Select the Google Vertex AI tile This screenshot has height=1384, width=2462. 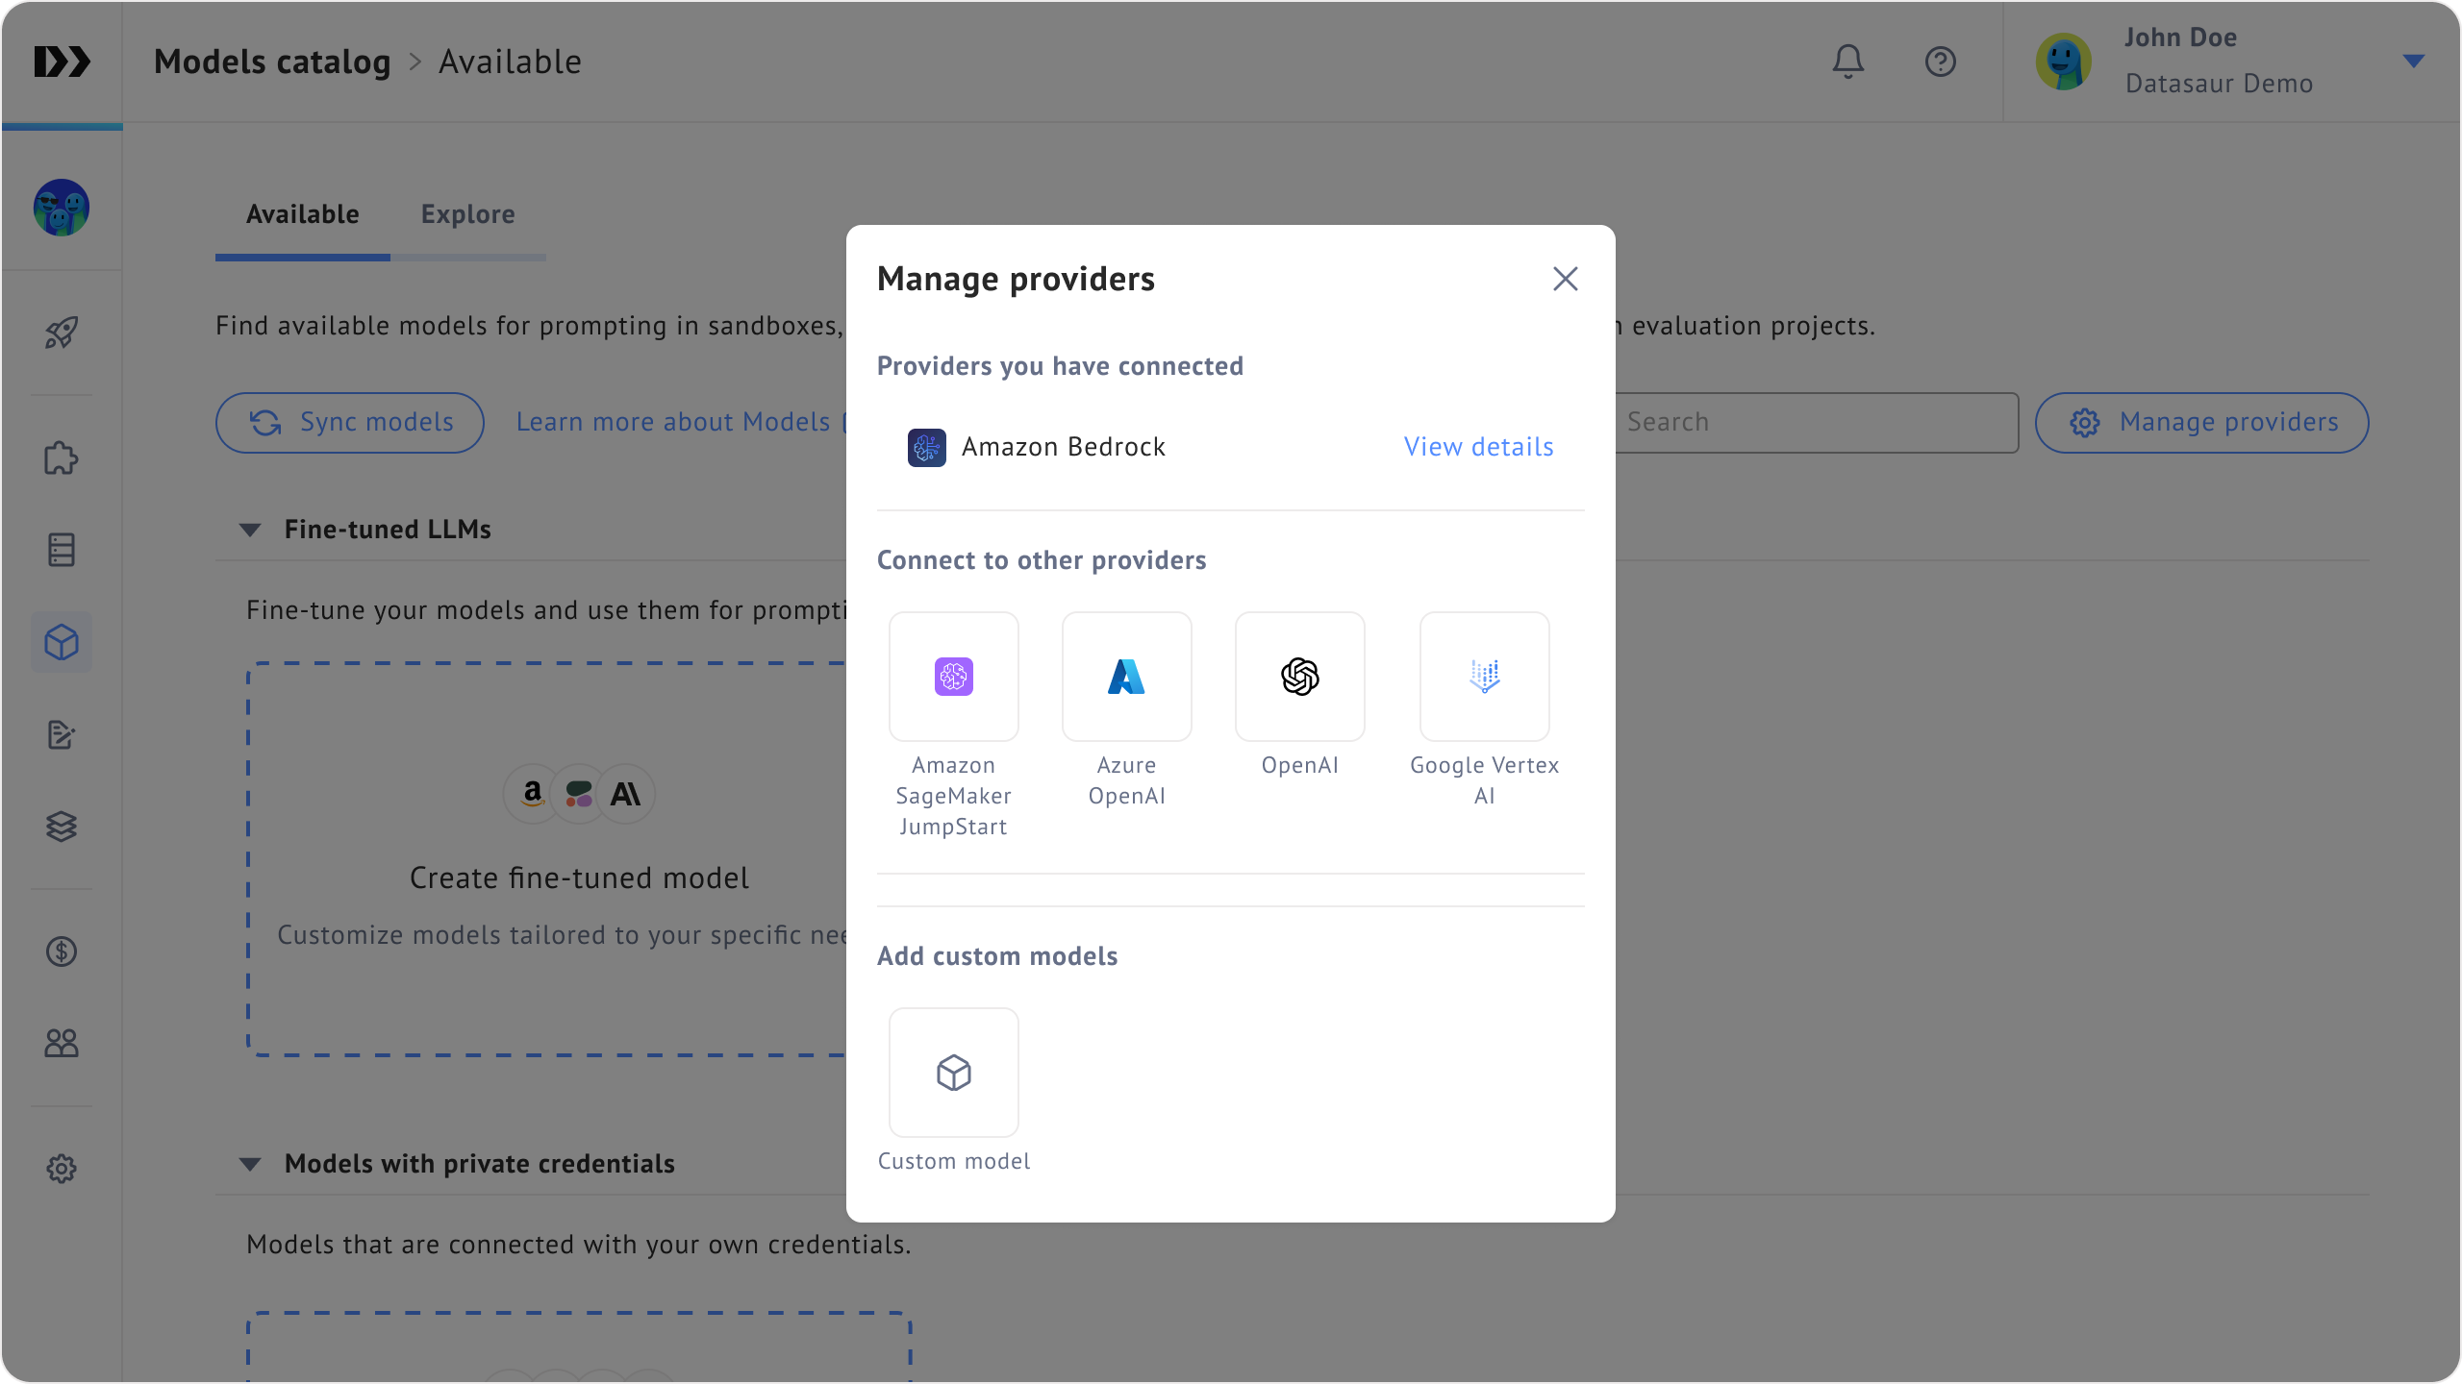1484,677
